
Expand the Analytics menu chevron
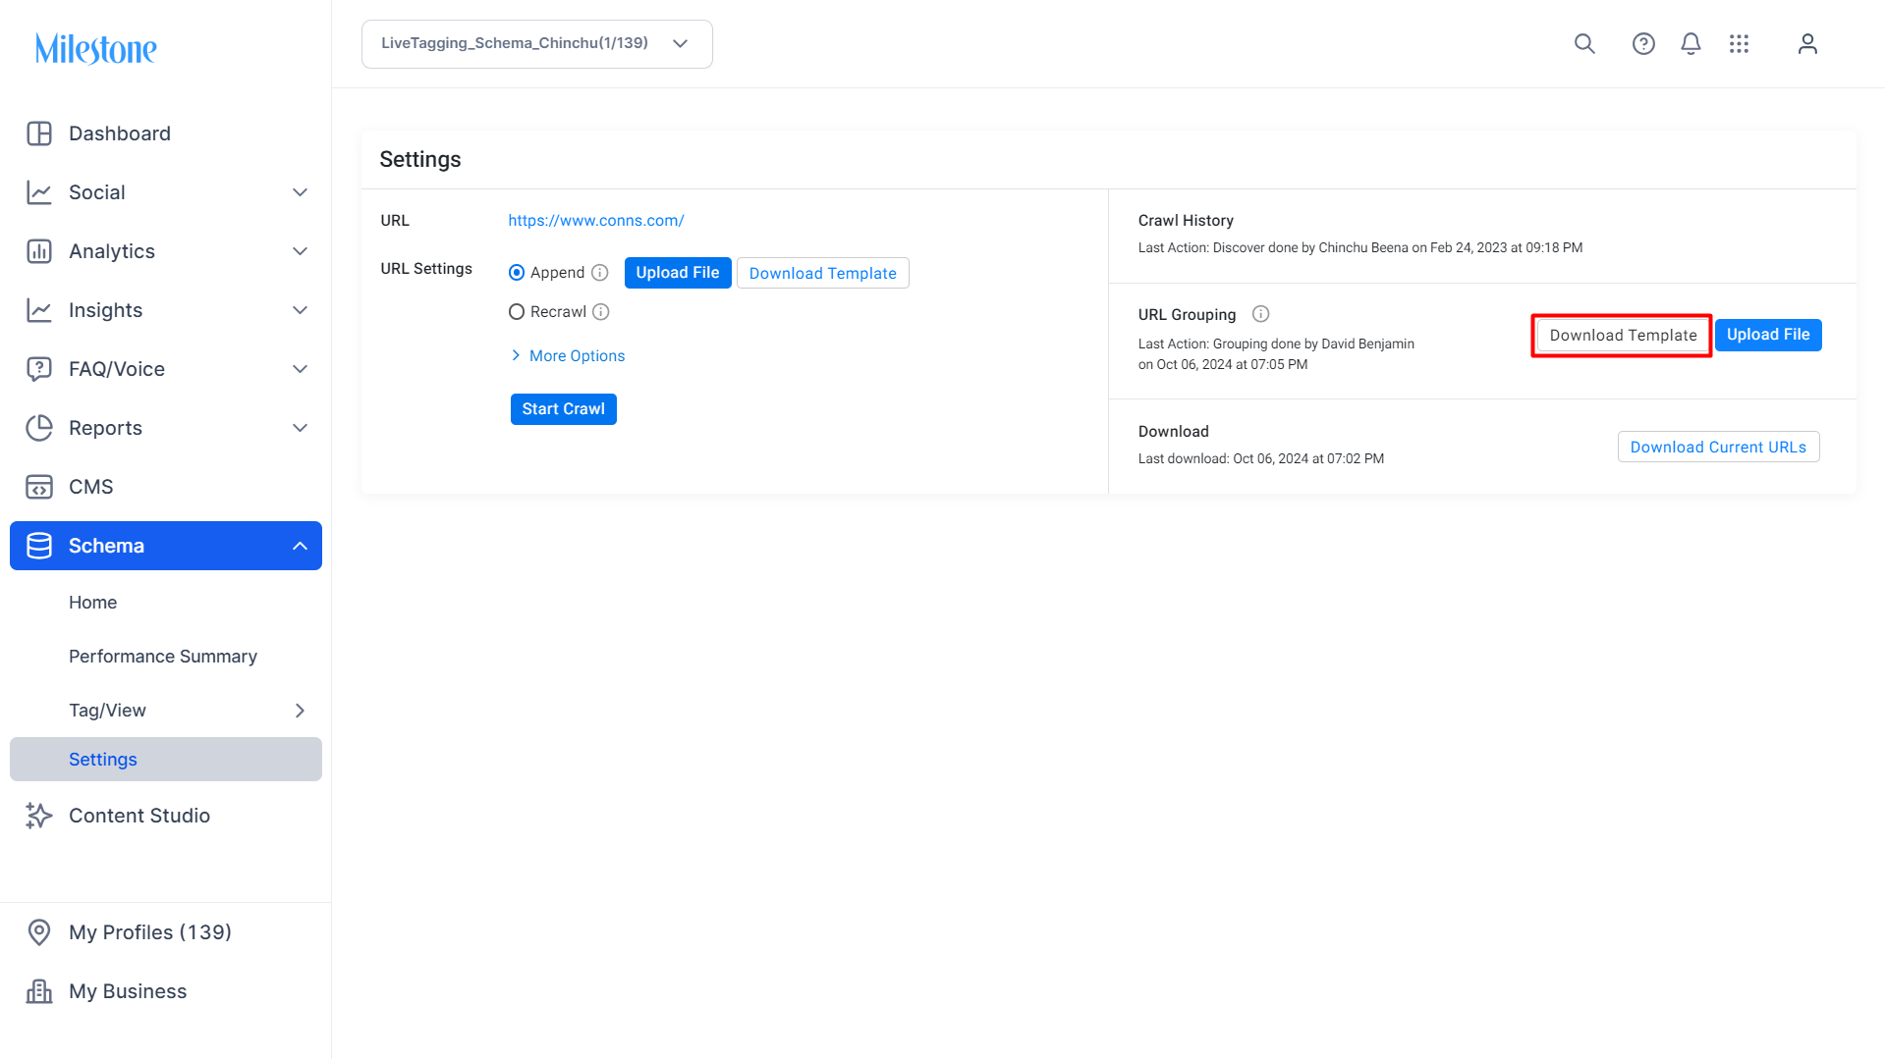tap(301, 251)
